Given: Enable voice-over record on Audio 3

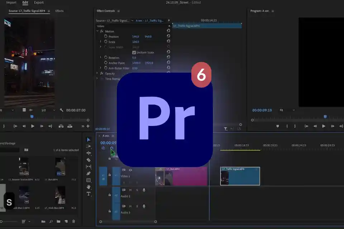Looking at the screenshot, I should [144, 206].
